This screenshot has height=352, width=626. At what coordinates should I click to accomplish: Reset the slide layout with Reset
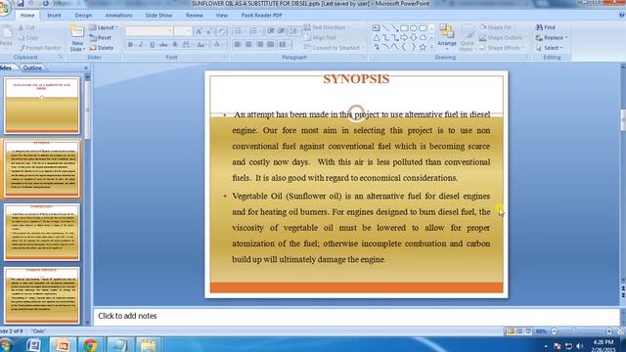click(x=101, y=37)
